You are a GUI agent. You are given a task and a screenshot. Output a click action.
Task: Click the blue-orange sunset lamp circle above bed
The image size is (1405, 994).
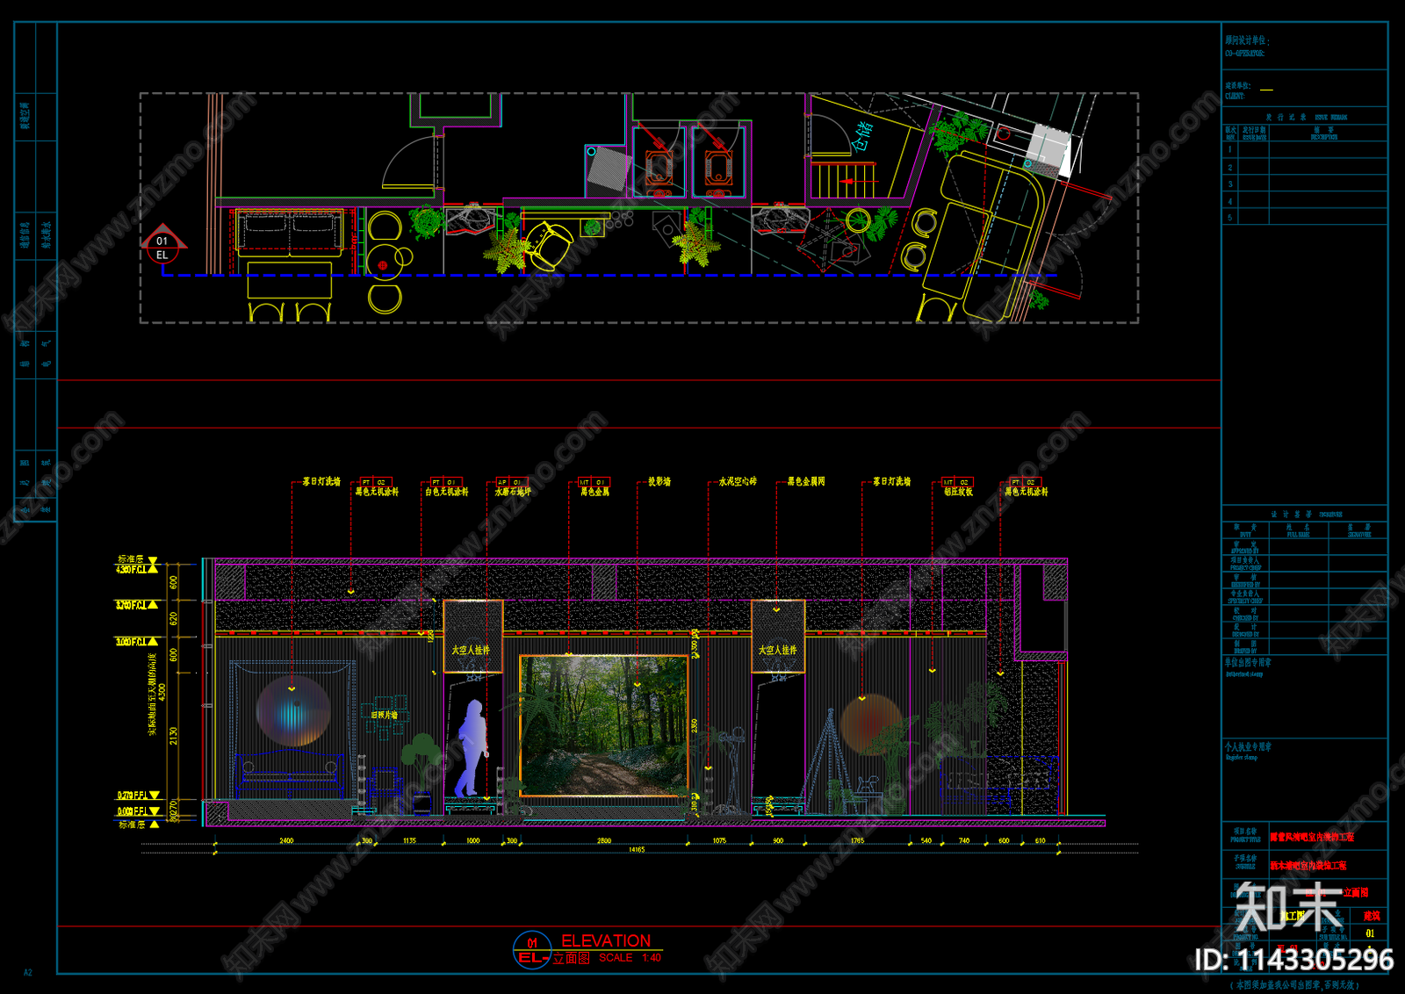[x=293, y=711]
